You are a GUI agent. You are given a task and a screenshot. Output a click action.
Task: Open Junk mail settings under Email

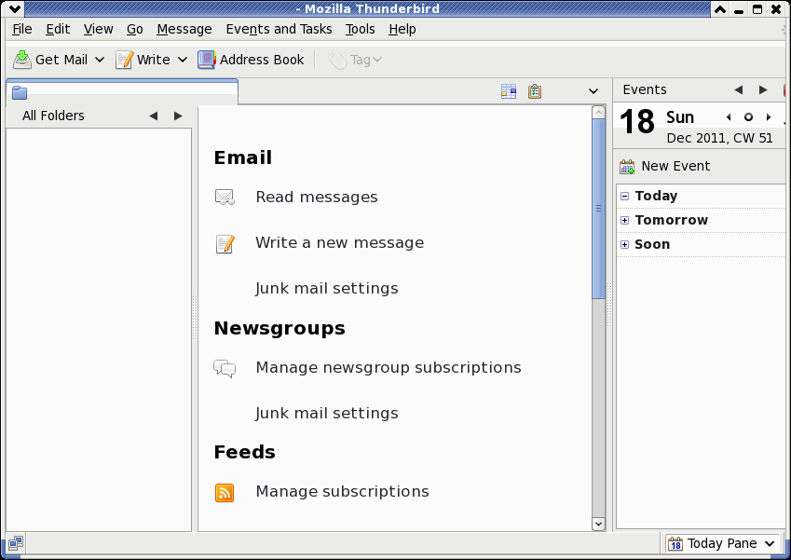327,288
